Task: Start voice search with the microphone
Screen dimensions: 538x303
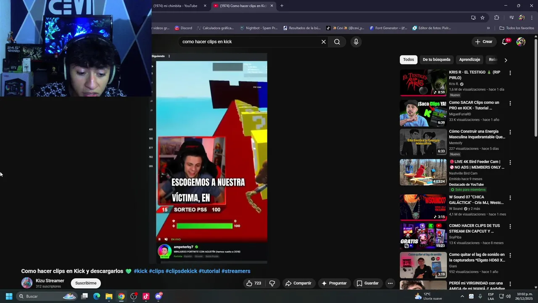Action: [356, 42]
